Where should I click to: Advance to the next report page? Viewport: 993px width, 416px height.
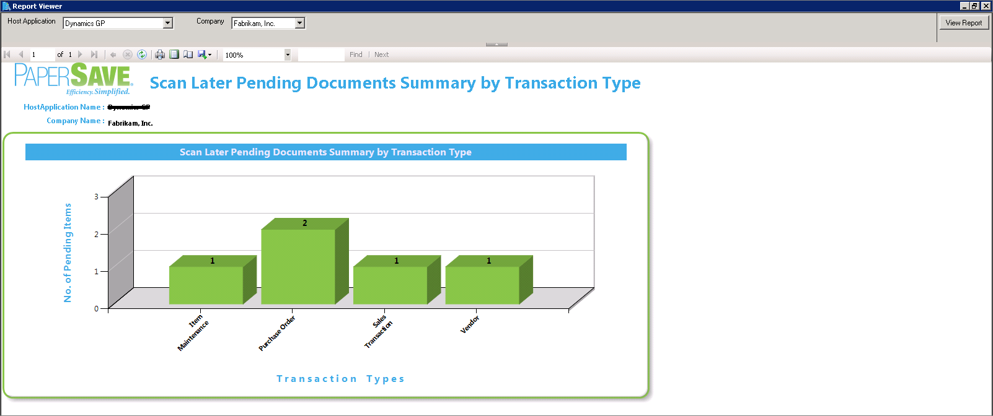tap(80, 54)
